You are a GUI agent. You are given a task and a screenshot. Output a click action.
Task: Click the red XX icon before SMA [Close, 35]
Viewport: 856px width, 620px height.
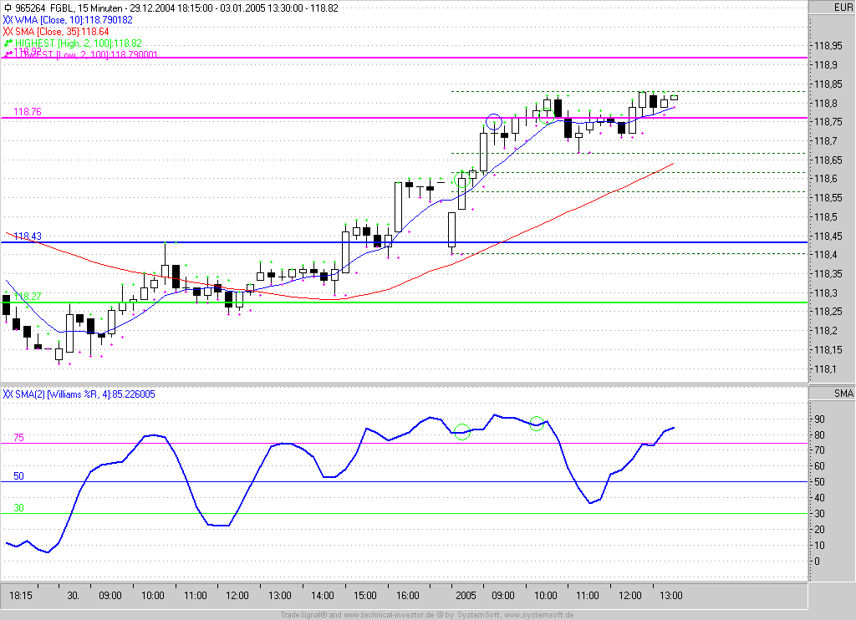pyautogui.click(x=8, y=32)
